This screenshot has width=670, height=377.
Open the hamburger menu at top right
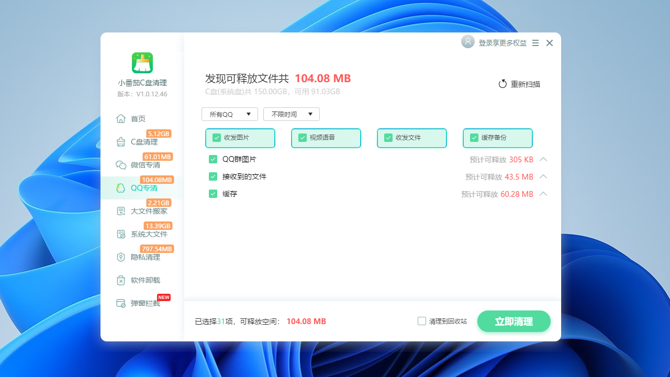[535, 43]
